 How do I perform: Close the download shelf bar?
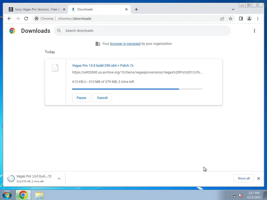click(259, 178)
